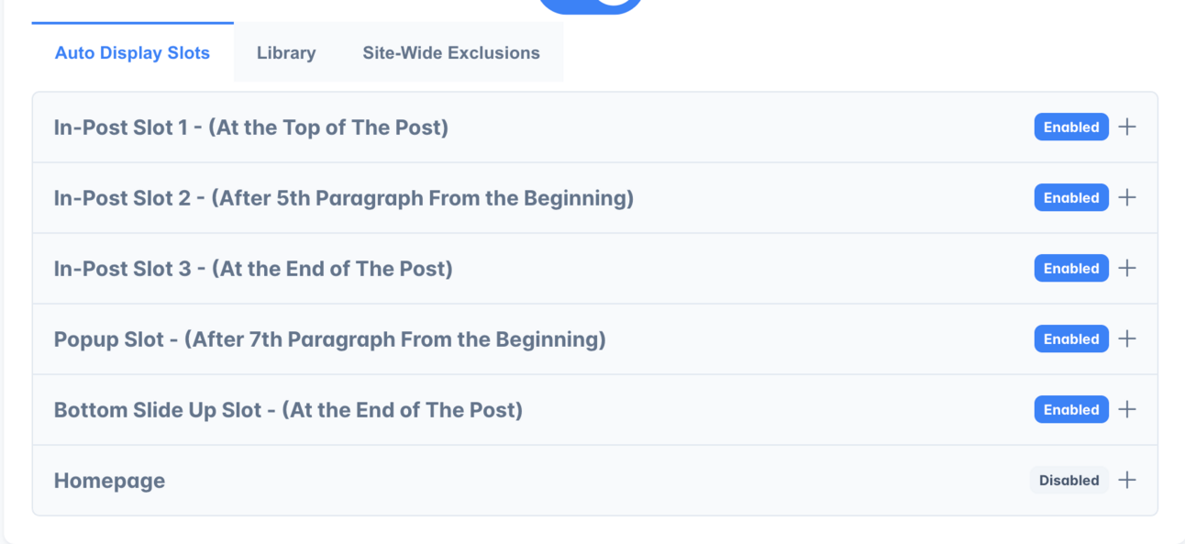1185x544 pixels.
Task: Expand the In-Post Slot 1 title row
Action: click(251, 128)
